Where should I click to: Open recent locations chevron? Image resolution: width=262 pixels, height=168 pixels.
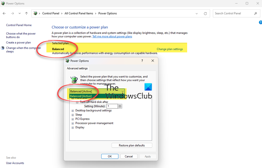[19, 13]
